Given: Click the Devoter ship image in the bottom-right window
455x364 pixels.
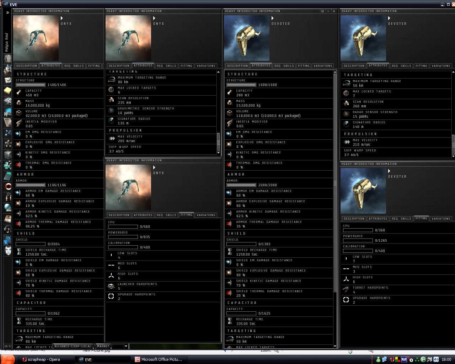Looking at the screenshot, I should 363,191.
